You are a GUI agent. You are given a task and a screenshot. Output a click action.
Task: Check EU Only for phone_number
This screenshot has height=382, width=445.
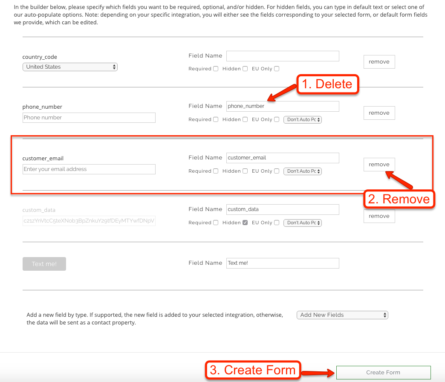click(x=277, y=119)
